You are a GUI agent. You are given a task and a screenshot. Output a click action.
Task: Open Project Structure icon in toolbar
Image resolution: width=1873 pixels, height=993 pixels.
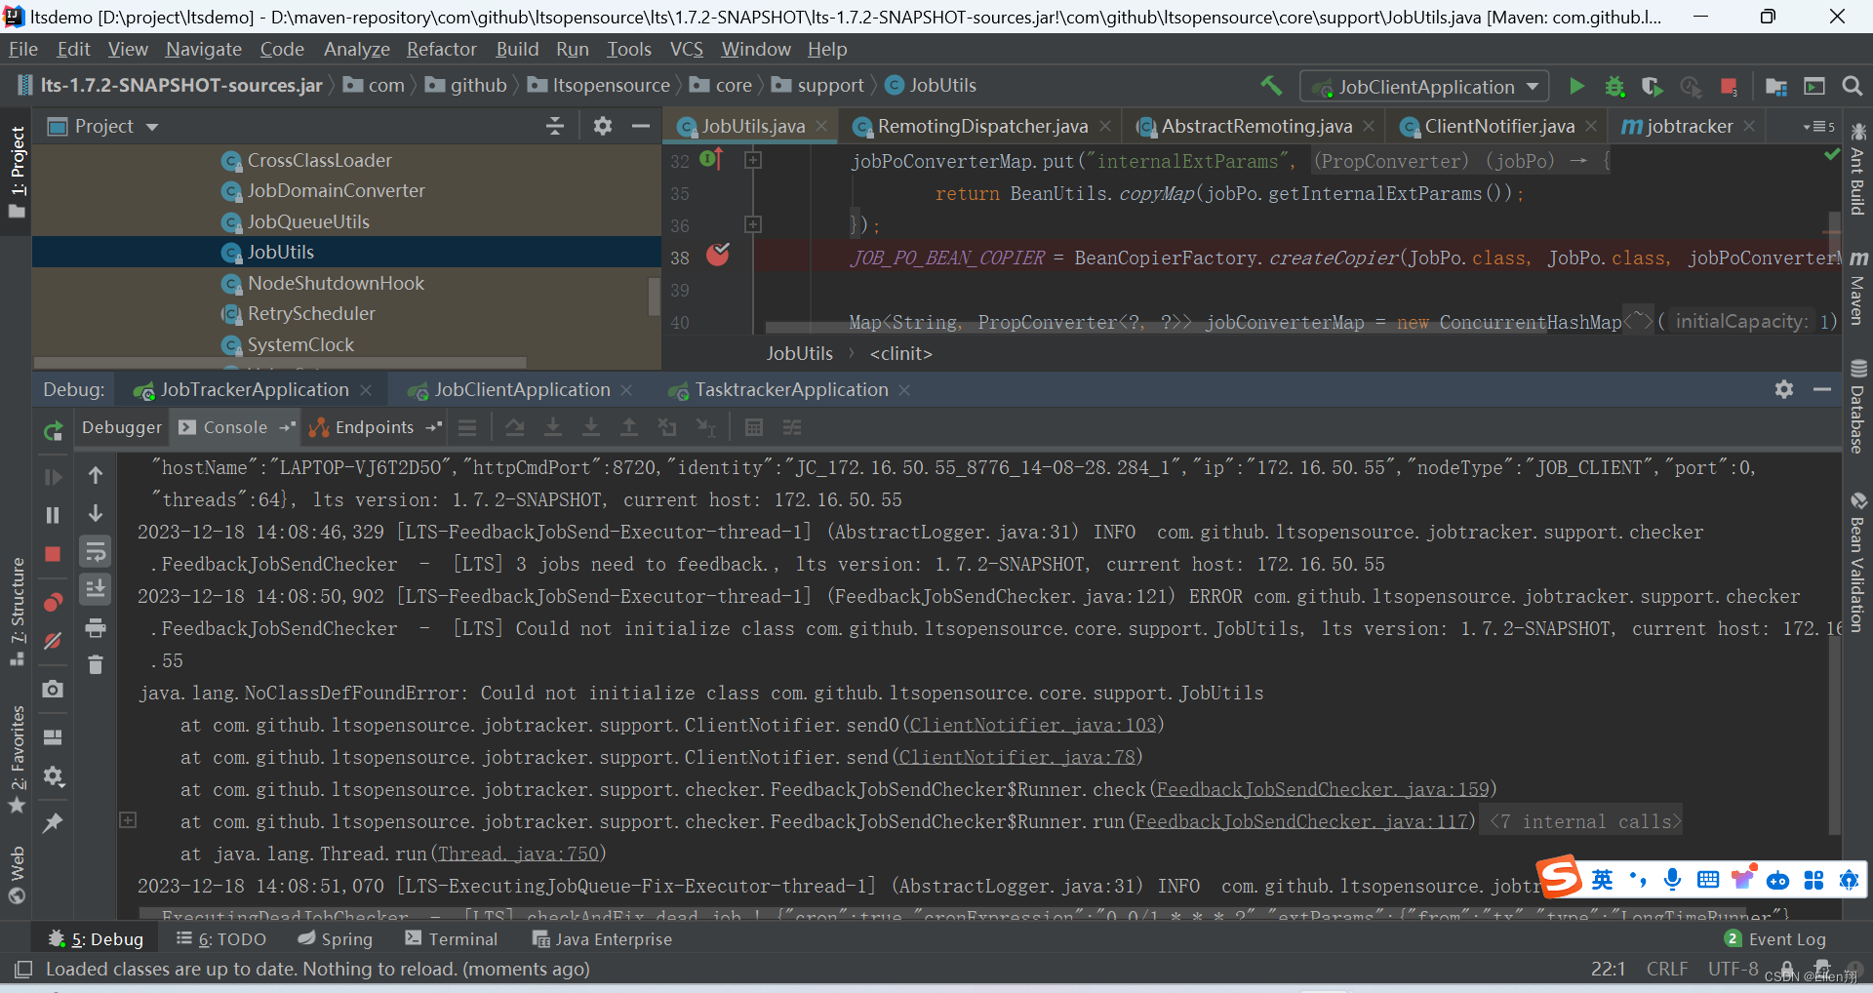coord(1775,86)
